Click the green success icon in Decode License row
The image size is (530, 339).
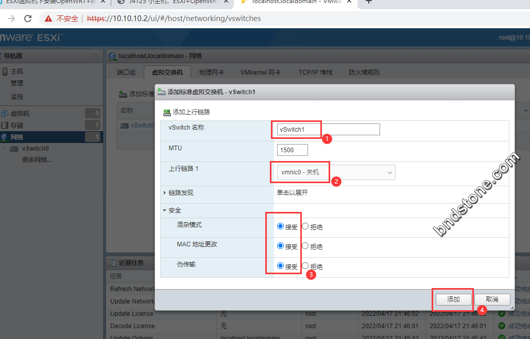pos(502,326)
